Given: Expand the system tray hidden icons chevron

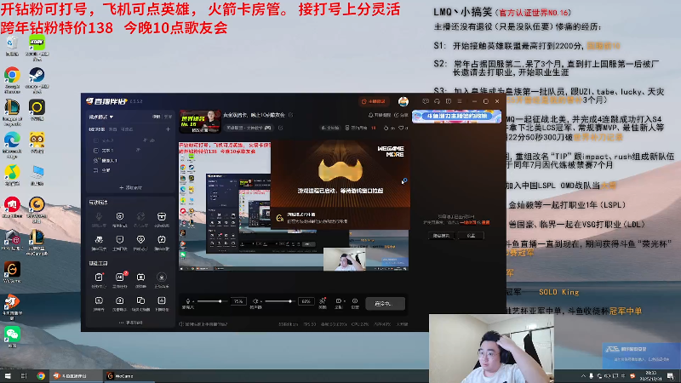Looking at the screenshot, I should 583,376.
